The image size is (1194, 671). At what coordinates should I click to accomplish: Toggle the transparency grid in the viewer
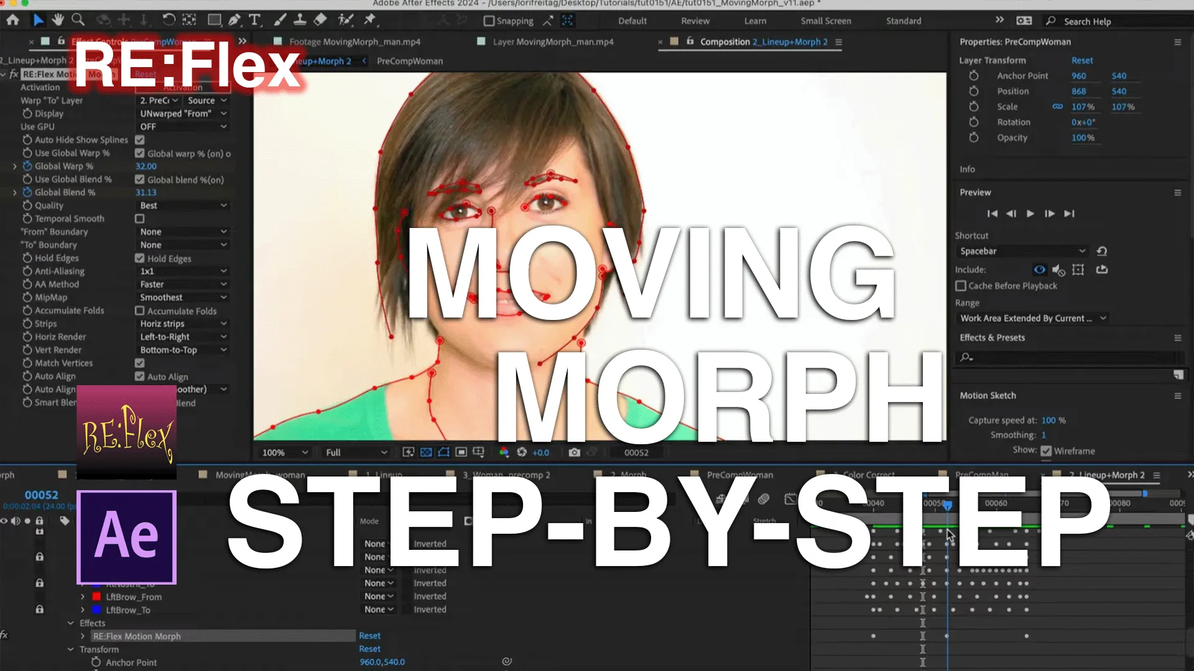pyautogui.click(x=426, y=452)
